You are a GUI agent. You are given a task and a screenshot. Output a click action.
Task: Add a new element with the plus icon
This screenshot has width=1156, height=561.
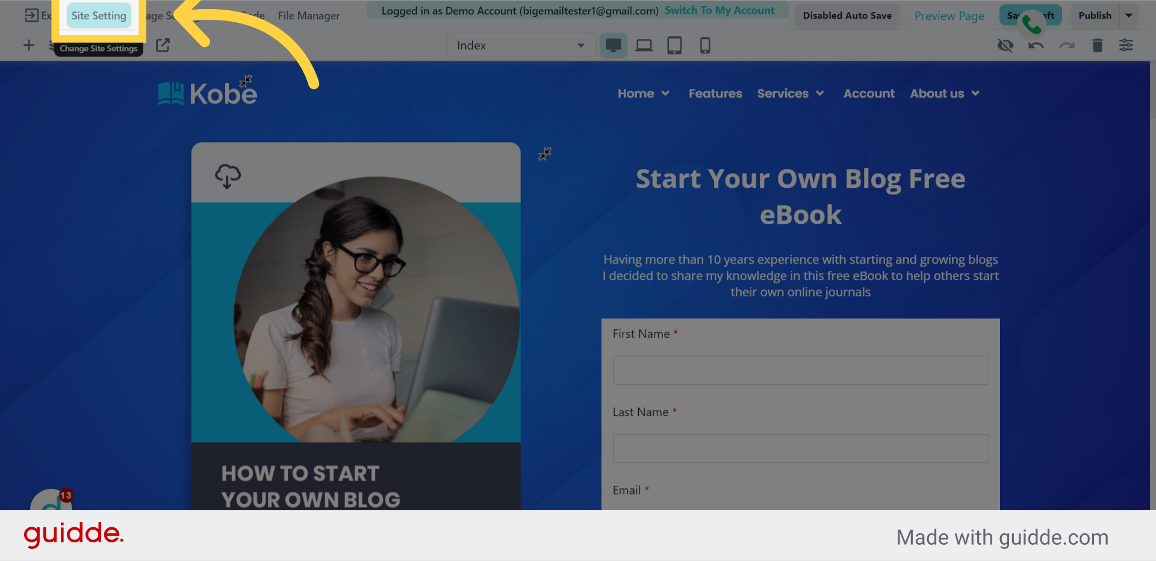click(28, 45)
